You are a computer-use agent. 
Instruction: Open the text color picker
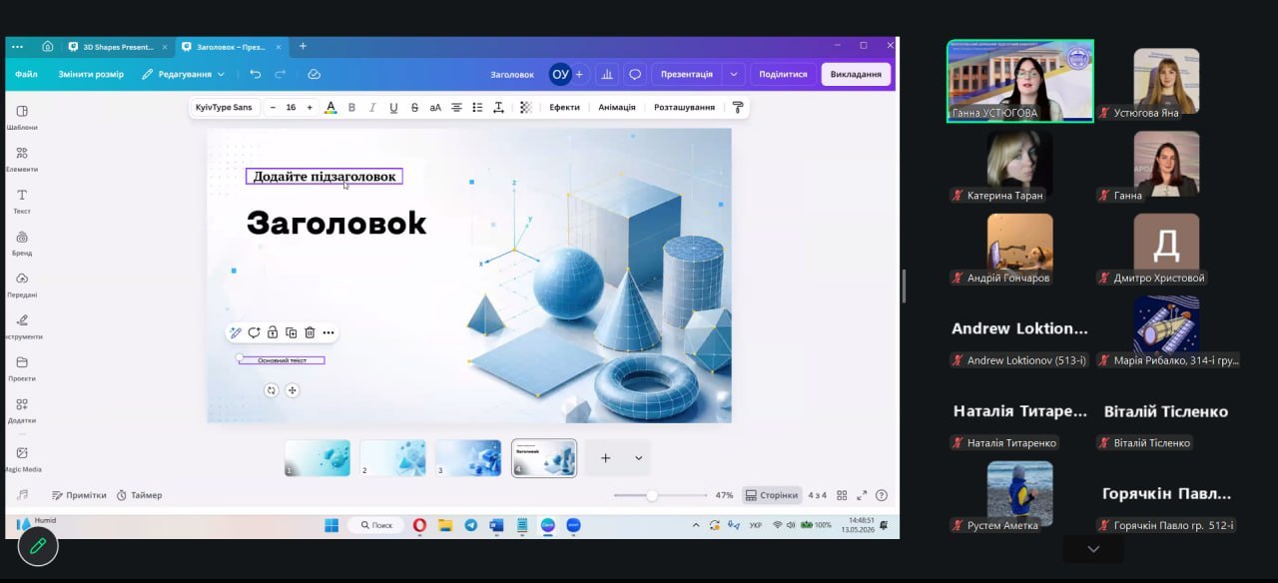pos(330,107)
